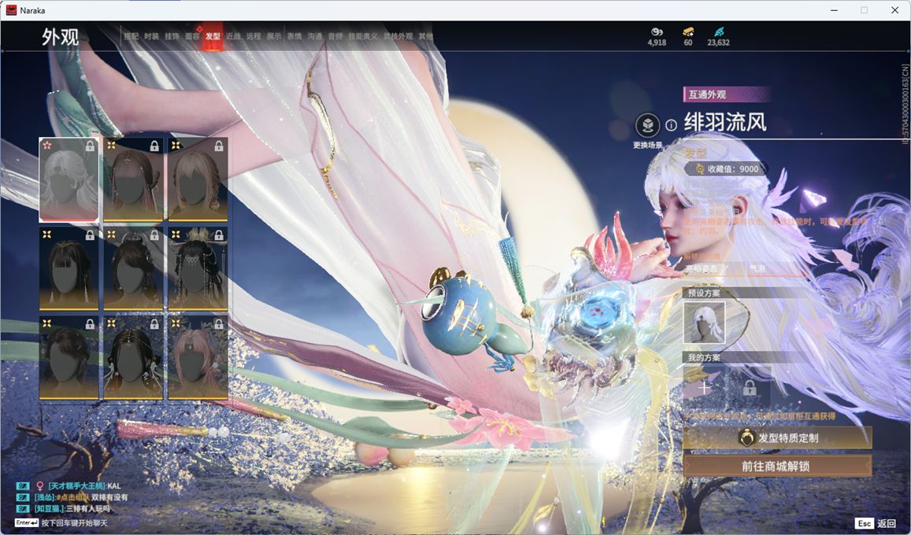This screenshot has height=535, width=911.
Task: Click player name 知豆猫 in chat
Action: coord(50,509)
